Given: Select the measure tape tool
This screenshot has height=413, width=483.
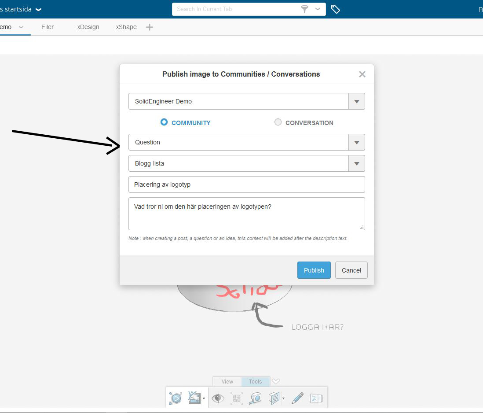Looking at the screenshot, I should coord(255,398).
